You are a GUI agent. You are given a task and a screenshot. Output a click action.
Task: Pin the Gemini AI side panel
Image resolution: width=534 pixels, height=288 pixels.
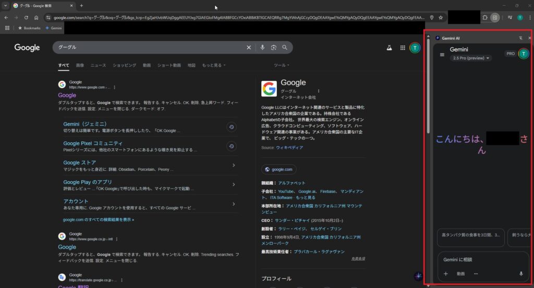tap(520, 38)
